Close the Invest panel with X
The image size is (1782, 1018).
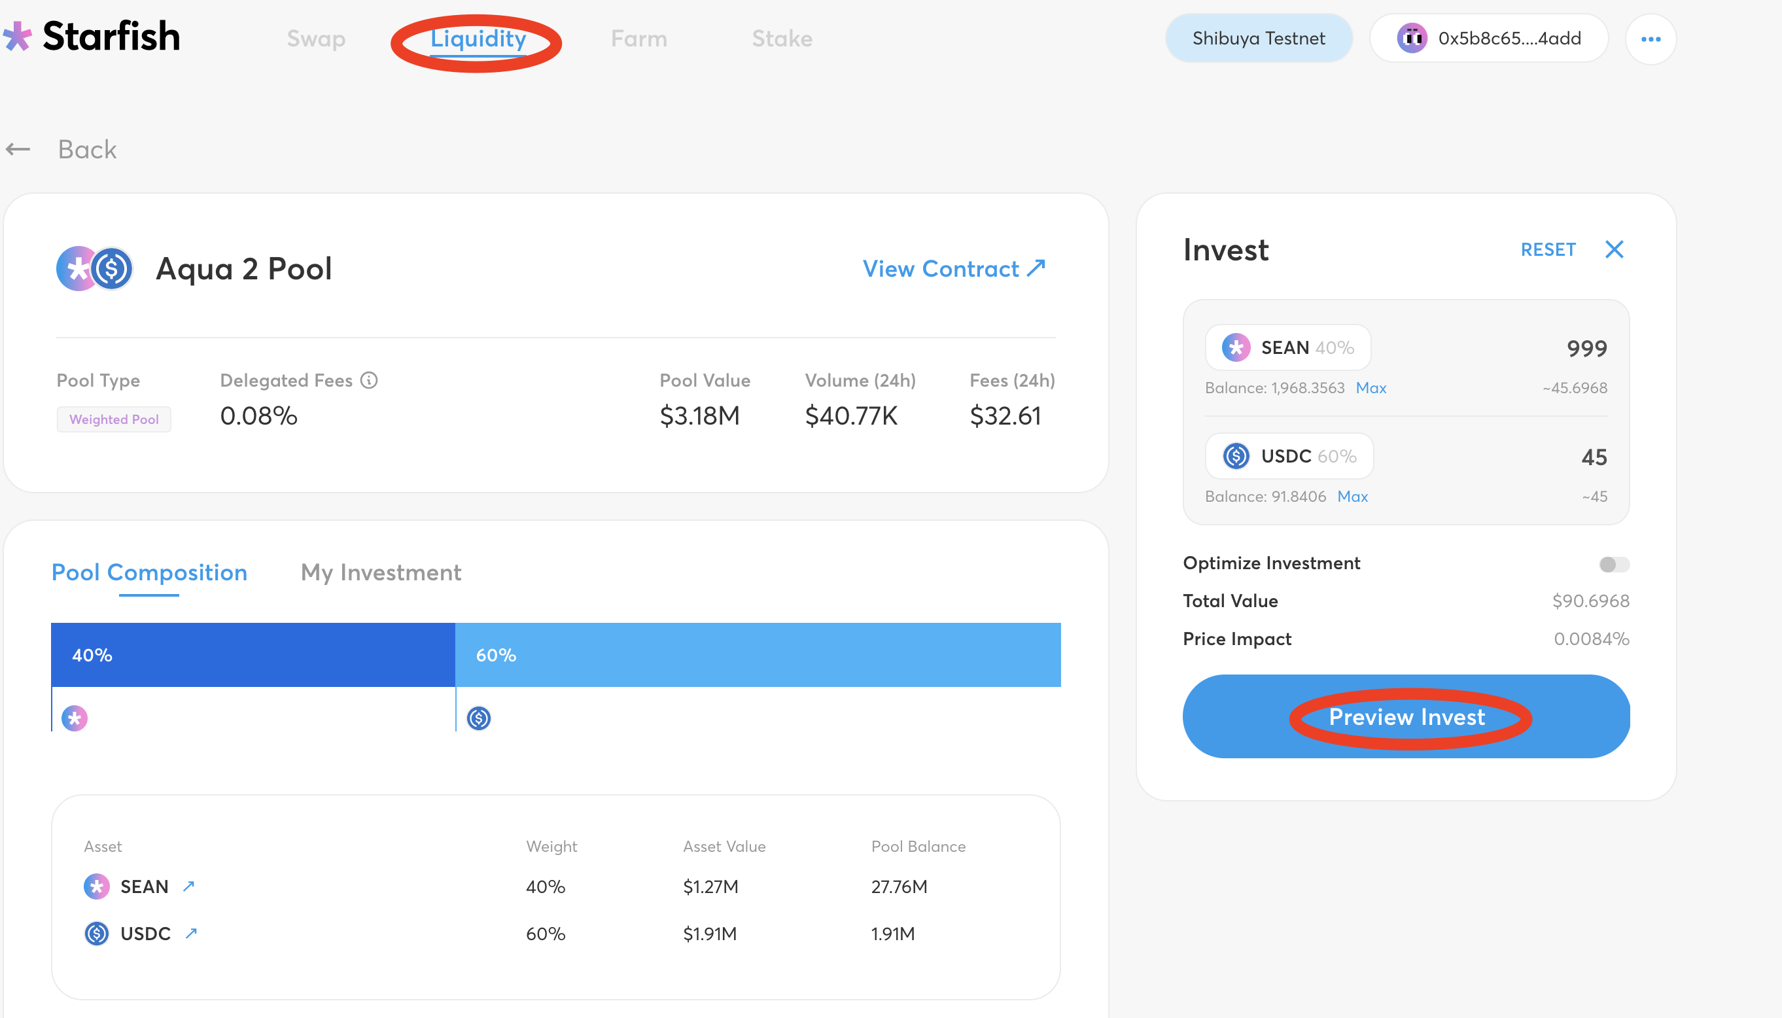click(1615, 250)
